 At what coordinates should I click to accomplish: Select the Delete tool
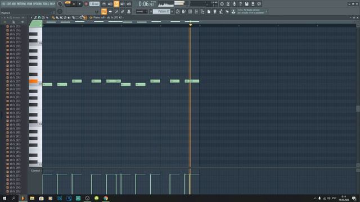(x=65, y=17)
